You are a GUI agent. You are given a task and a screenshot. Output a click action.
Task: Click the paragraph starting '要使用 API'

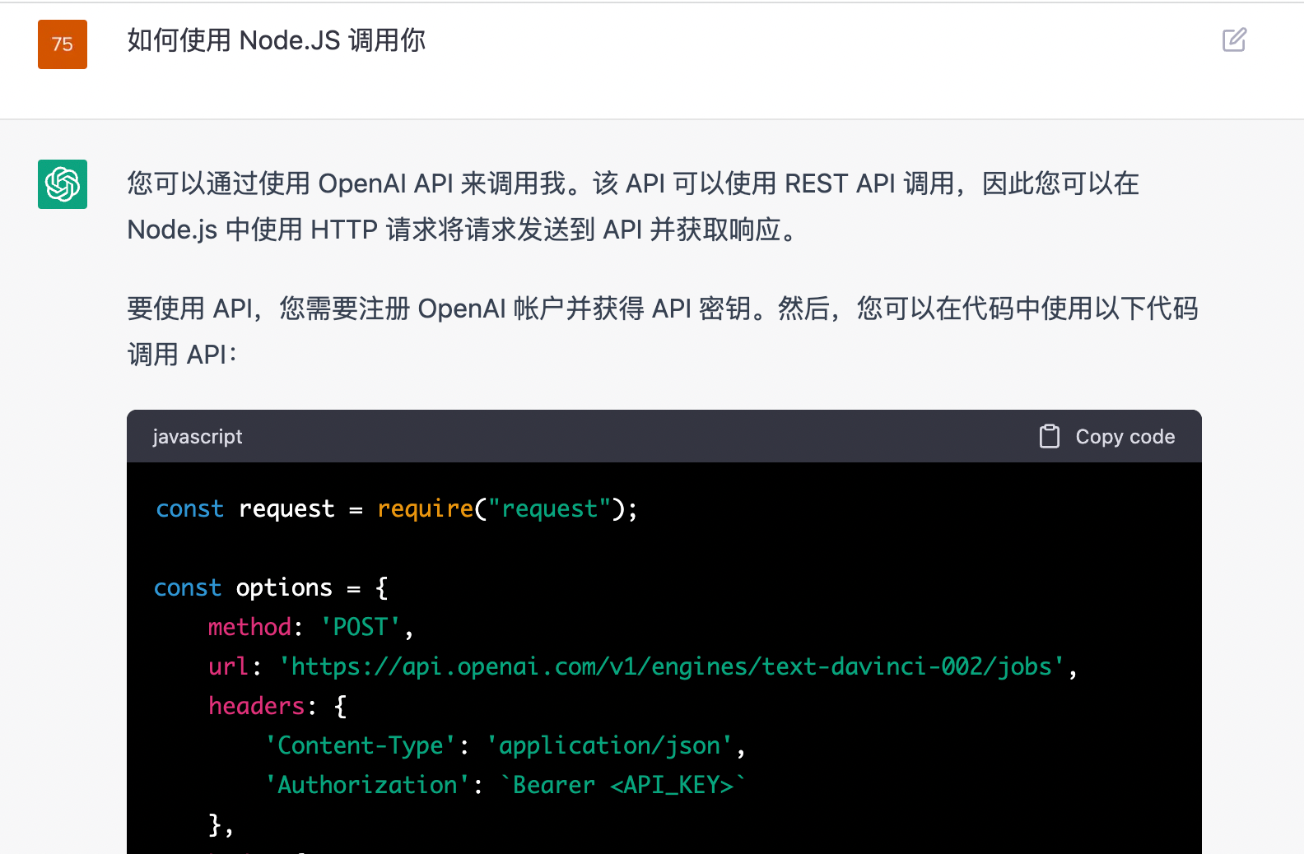click(x=663, y=332)
